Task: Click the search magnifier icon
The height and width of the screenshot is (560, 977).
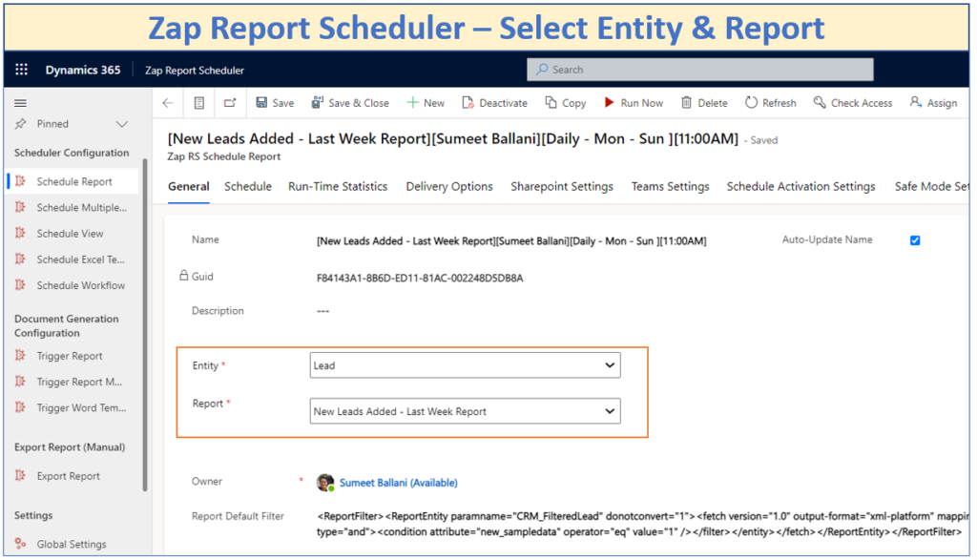Action: [x=542, y=69]
